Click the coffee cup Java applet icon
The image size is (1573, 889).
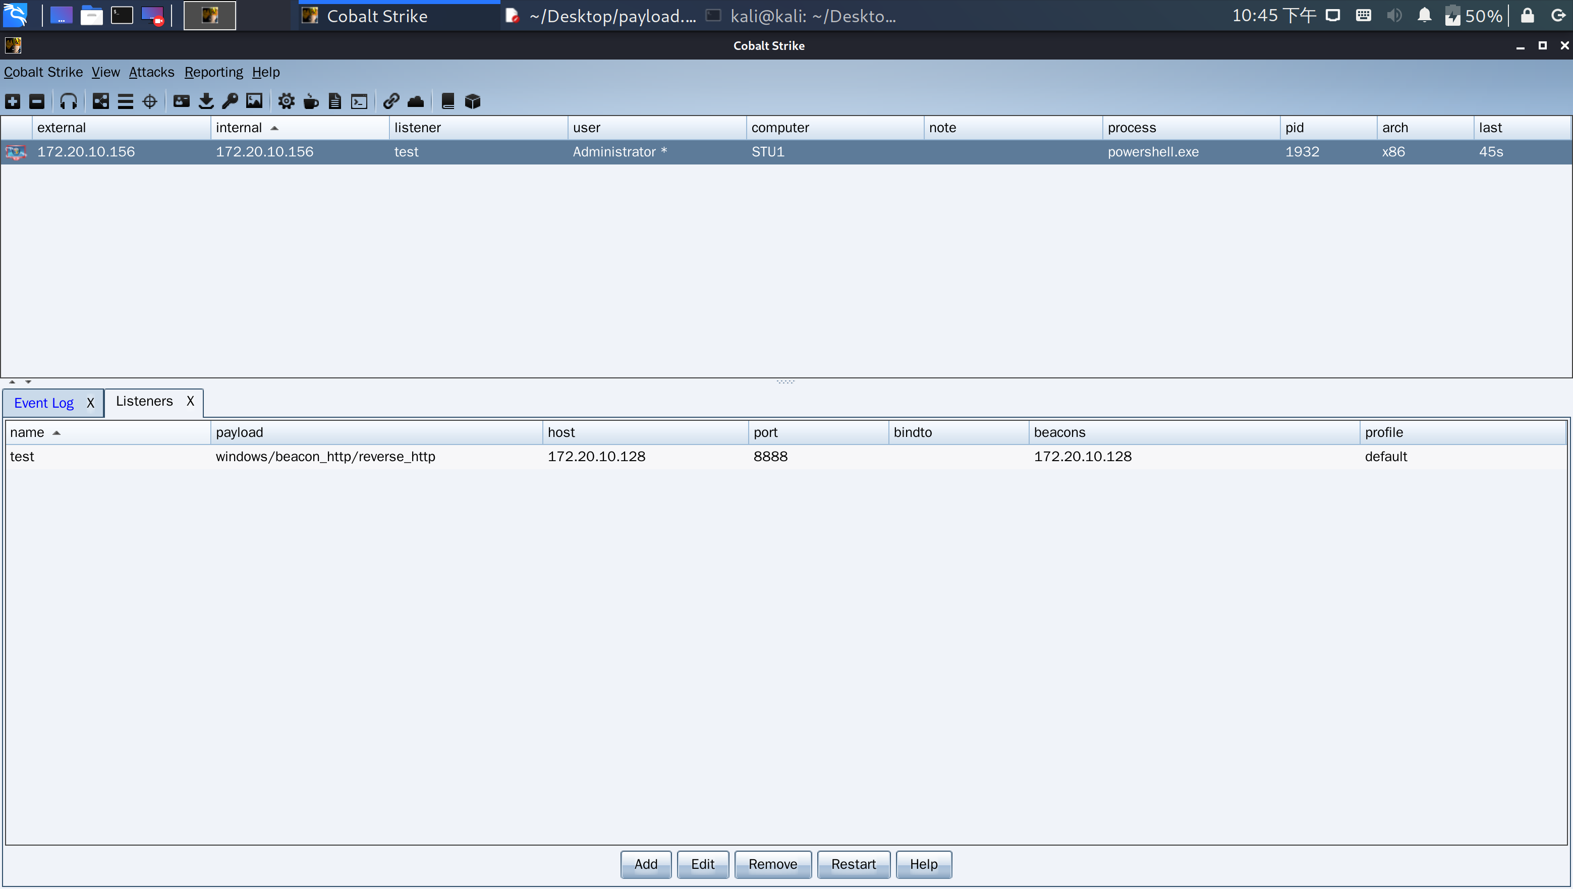pos(311,101)
